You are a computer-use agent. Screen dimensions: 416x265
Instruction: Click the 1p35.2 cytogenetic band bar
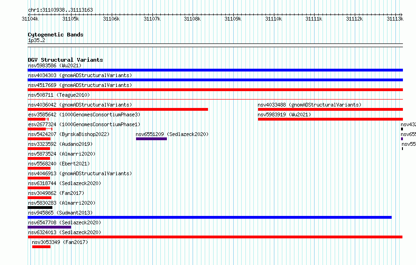pos(215,45)
